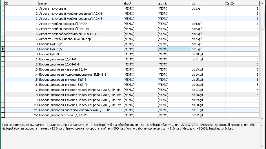Click the scrollbar up arrow in grid
This screenshot has width=266, height=149.
point(262,3)
